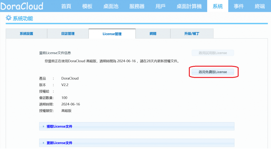Expand the 獲取License文件 section
The image size is (271, 149).
pyautogui.click(x=137, y=126)
